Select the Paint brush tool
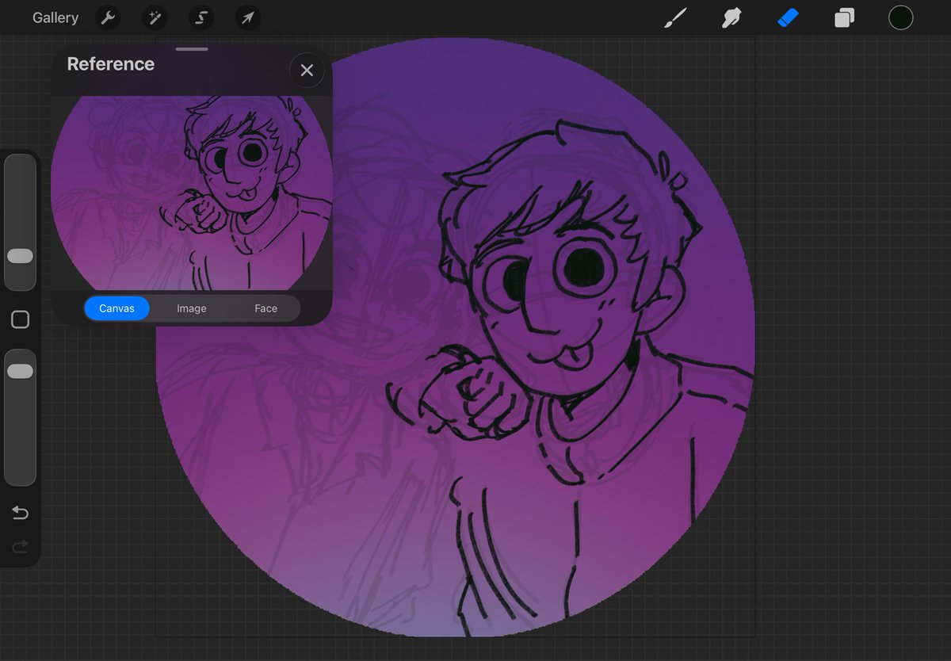 coord(674,17)
